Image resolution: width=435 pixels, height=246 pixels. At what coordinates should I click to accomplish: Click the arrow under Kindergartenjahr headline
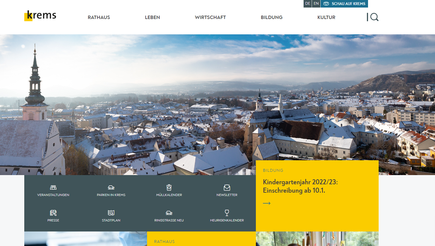coord(267,203)
